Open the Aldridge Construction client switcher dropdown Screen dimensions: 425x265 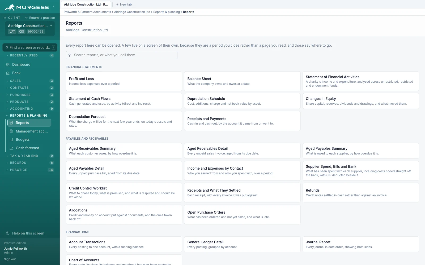click(30, 29)
